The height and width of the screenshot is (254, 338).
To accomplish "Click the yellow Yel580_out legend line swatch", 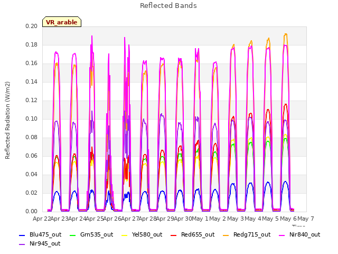I will (125, 235).
